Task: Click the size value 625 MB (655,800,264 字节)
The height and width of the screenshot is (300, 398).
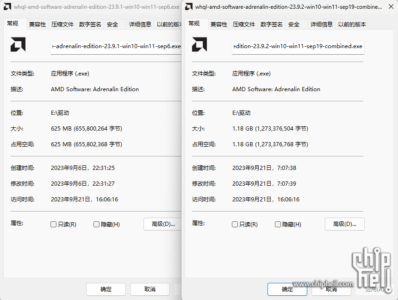Action: pos(87,129)
